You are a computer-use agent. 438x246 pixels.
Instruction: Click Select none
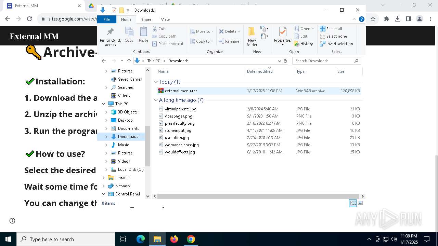(x=333, y=36)
